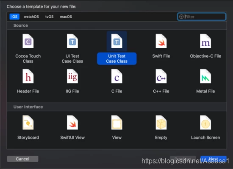Choose the UI Test Case Class icon
Viewport: 233px width, 169px height.
(72, 41)
